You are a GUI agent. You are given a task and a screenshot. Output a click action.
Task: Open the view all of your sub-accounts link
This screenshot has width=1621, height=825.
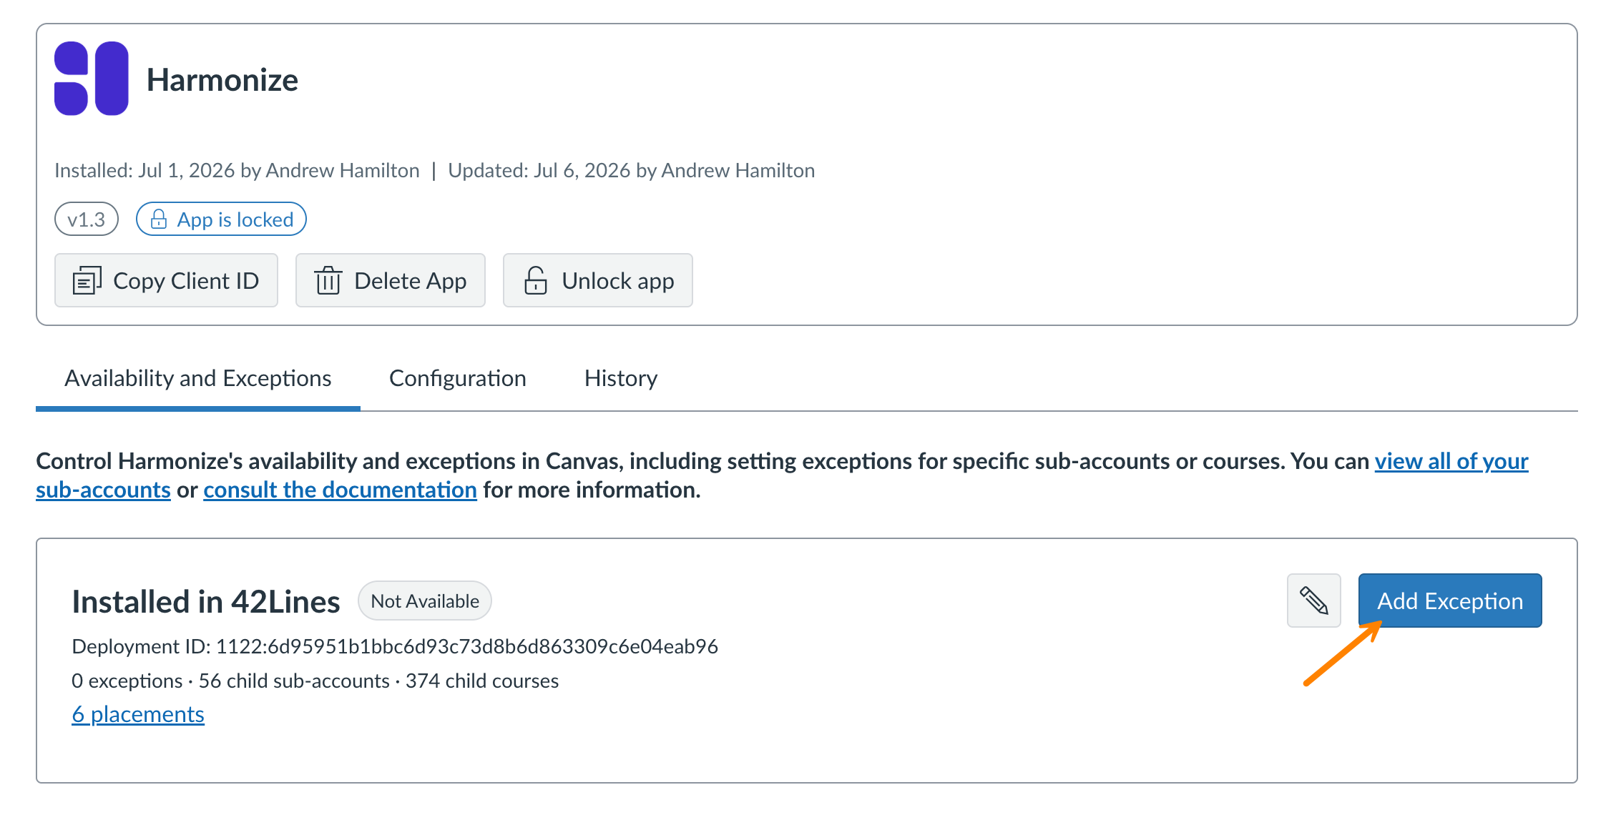(x=1451, y=461)
